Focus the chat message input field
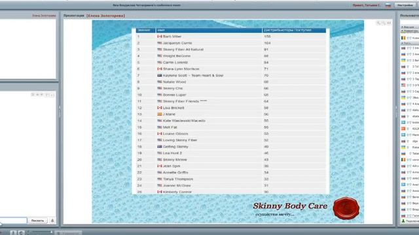Viewport: 419px width, 235px height. point(13,221)
